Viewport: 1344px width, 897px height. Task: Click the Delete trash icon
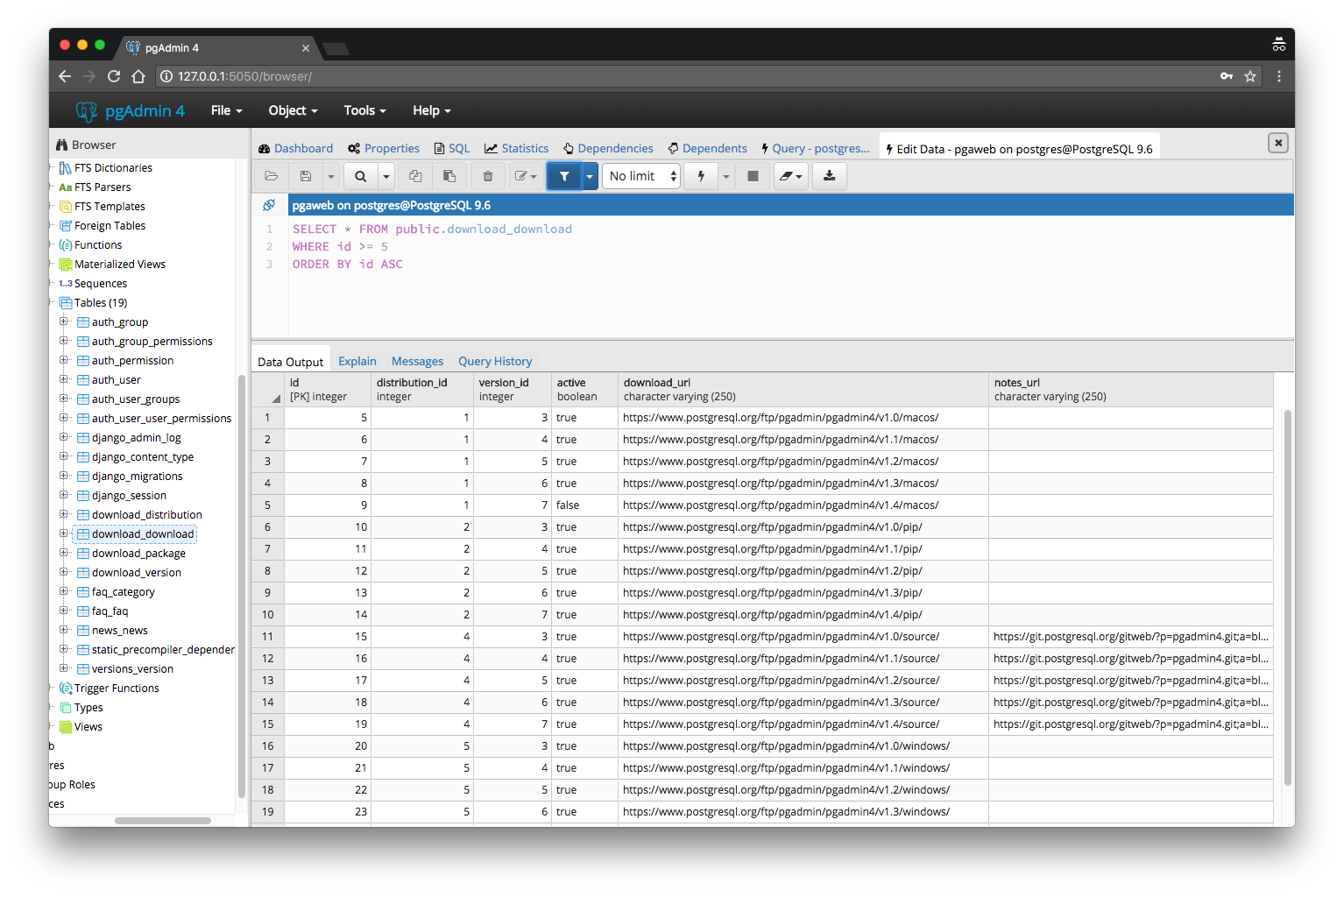click(488, 176)
